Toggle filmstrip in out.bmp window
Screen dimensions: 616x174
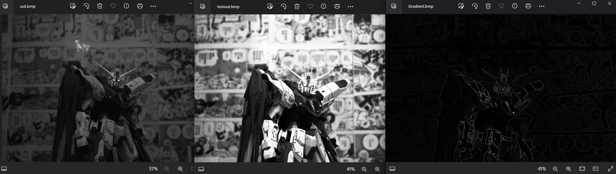4,169
